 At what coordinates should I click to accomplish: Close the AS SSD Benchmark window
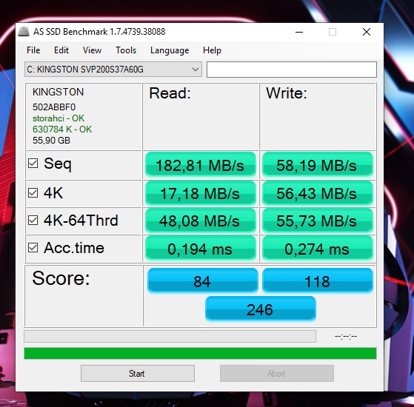click(x=366, y=32)
